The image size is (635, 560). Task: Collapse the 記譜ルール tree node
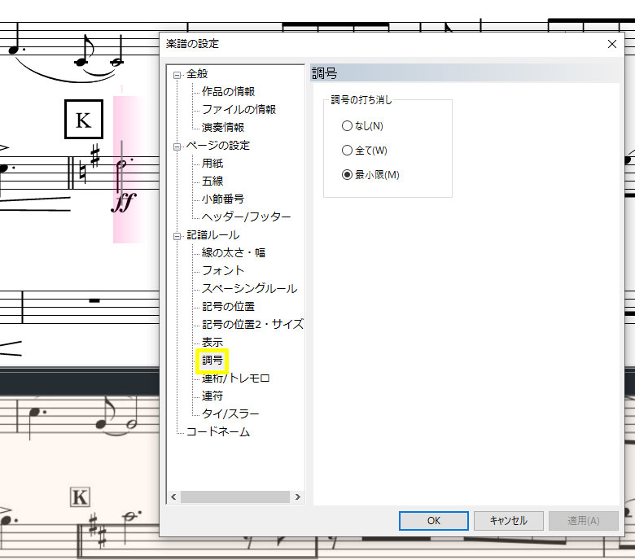point(177,236)
